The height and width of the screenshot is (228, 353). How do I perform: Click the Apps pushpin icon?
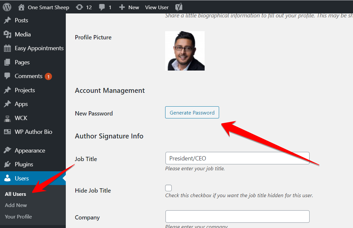click(x=8, y=104)
